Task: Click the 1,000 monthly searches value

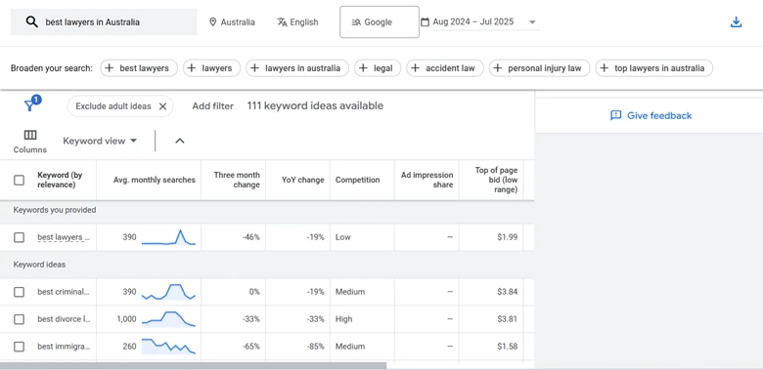Action: click(x=126, y=319)
